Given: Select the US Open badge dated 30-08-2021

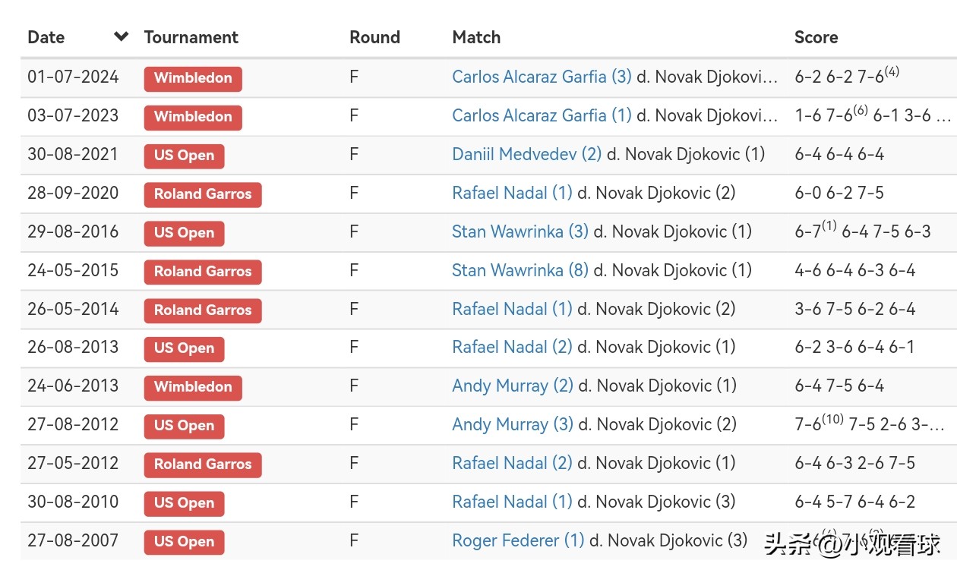Looking at the screenshot, I should click(184, 156).
